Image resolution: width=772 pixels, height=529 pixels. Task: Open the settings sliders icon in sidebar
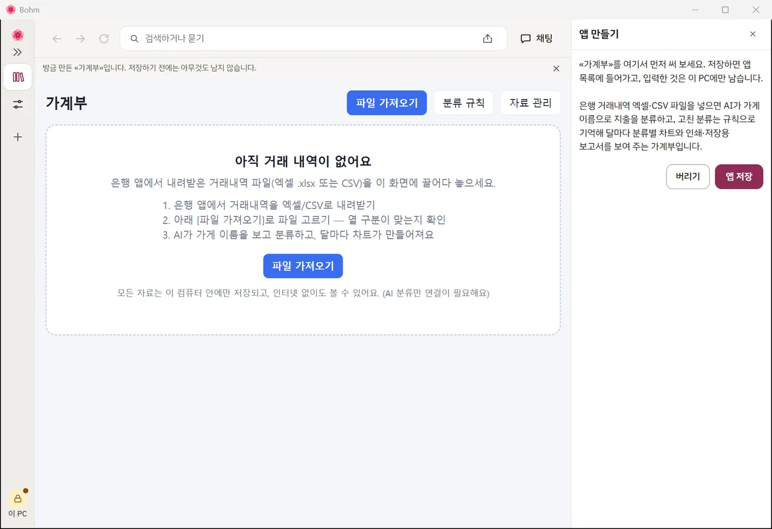(x=17, y=104)
